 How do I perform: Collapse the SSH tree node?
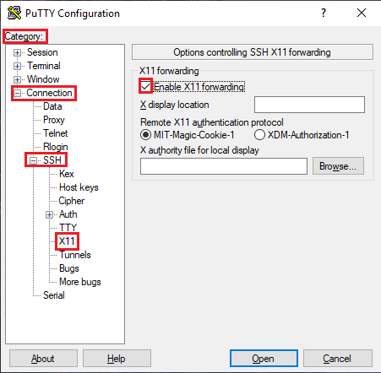pos(33,160)
